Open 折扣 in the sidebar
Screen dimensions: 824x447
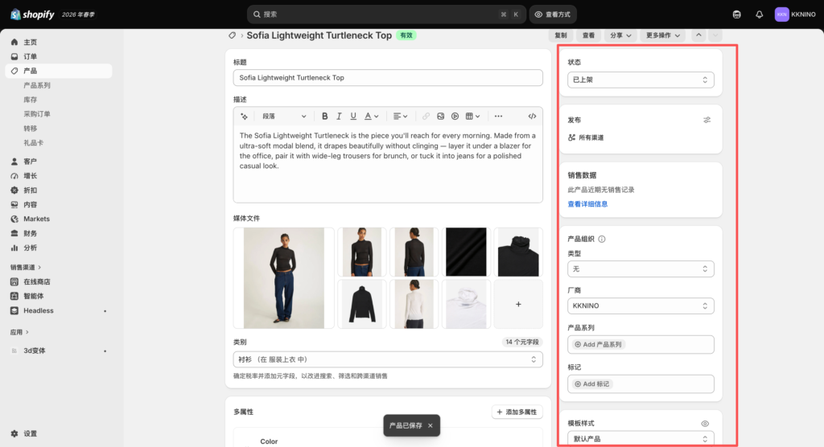58,191
